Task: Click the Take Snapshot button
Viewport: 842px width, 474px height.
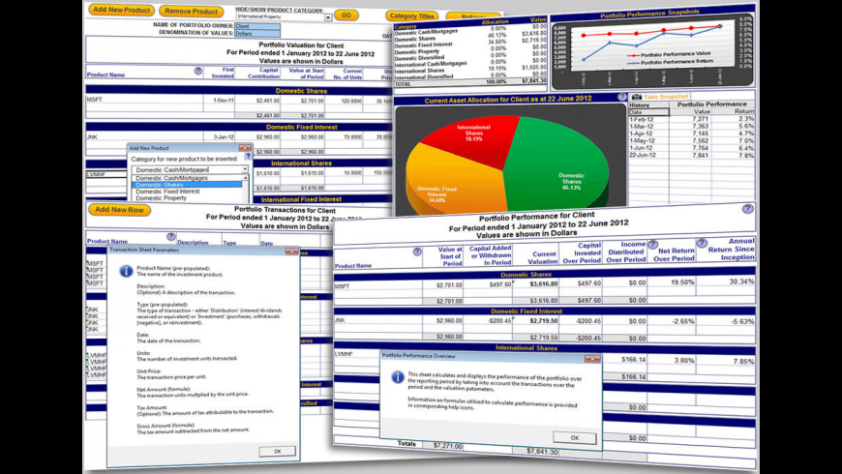Action: pyautogui.click(x=660, y=97)
